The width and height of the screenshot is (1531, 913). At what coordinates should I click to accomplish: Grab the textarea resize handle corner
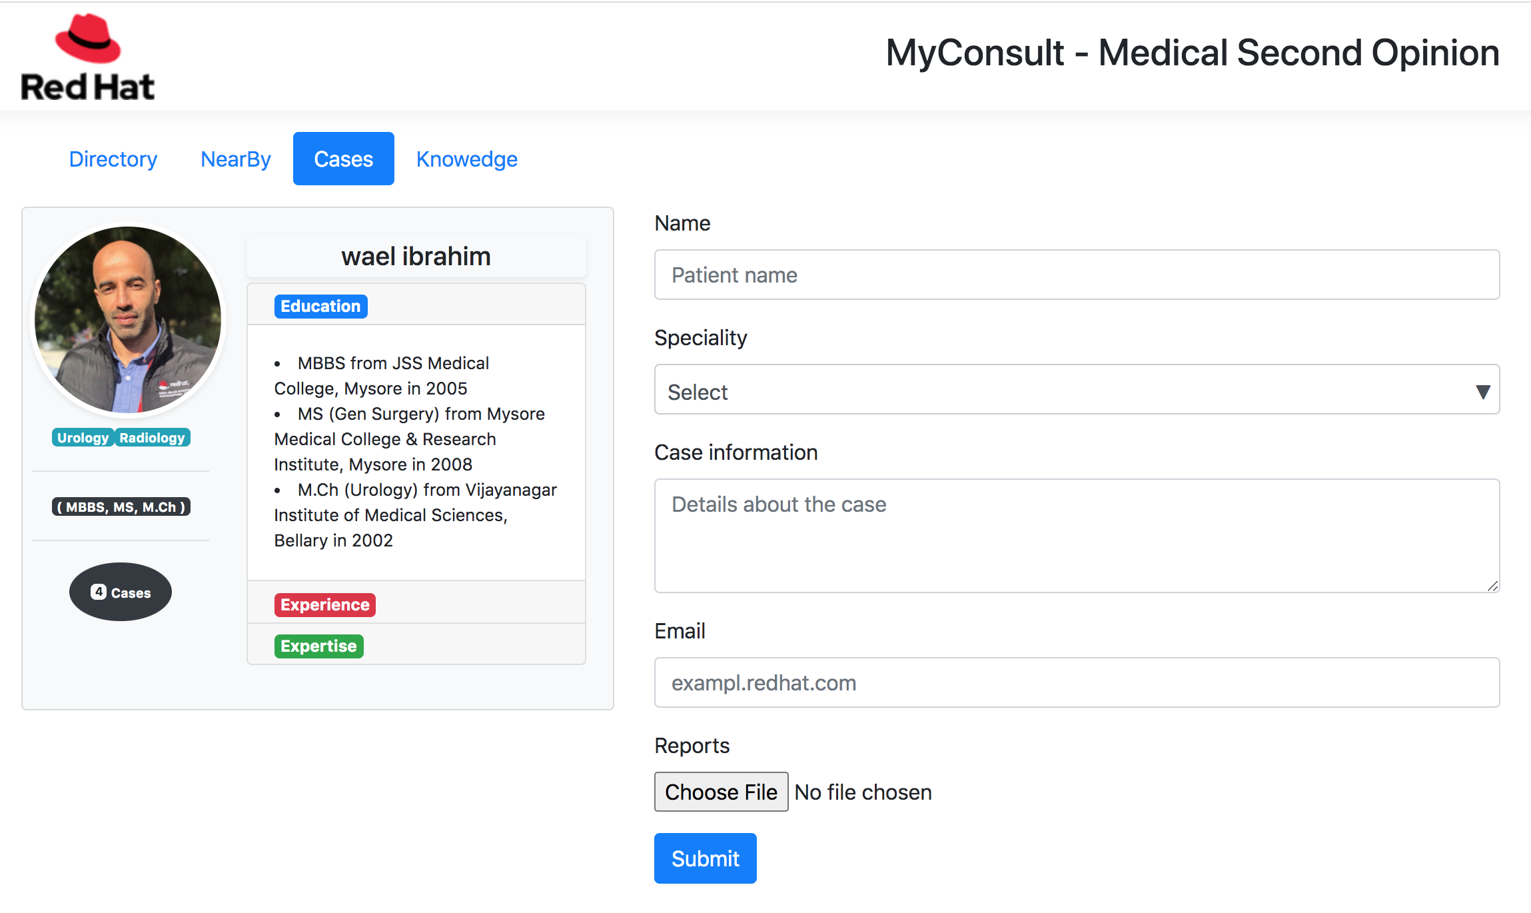(x=1492, y=586)
